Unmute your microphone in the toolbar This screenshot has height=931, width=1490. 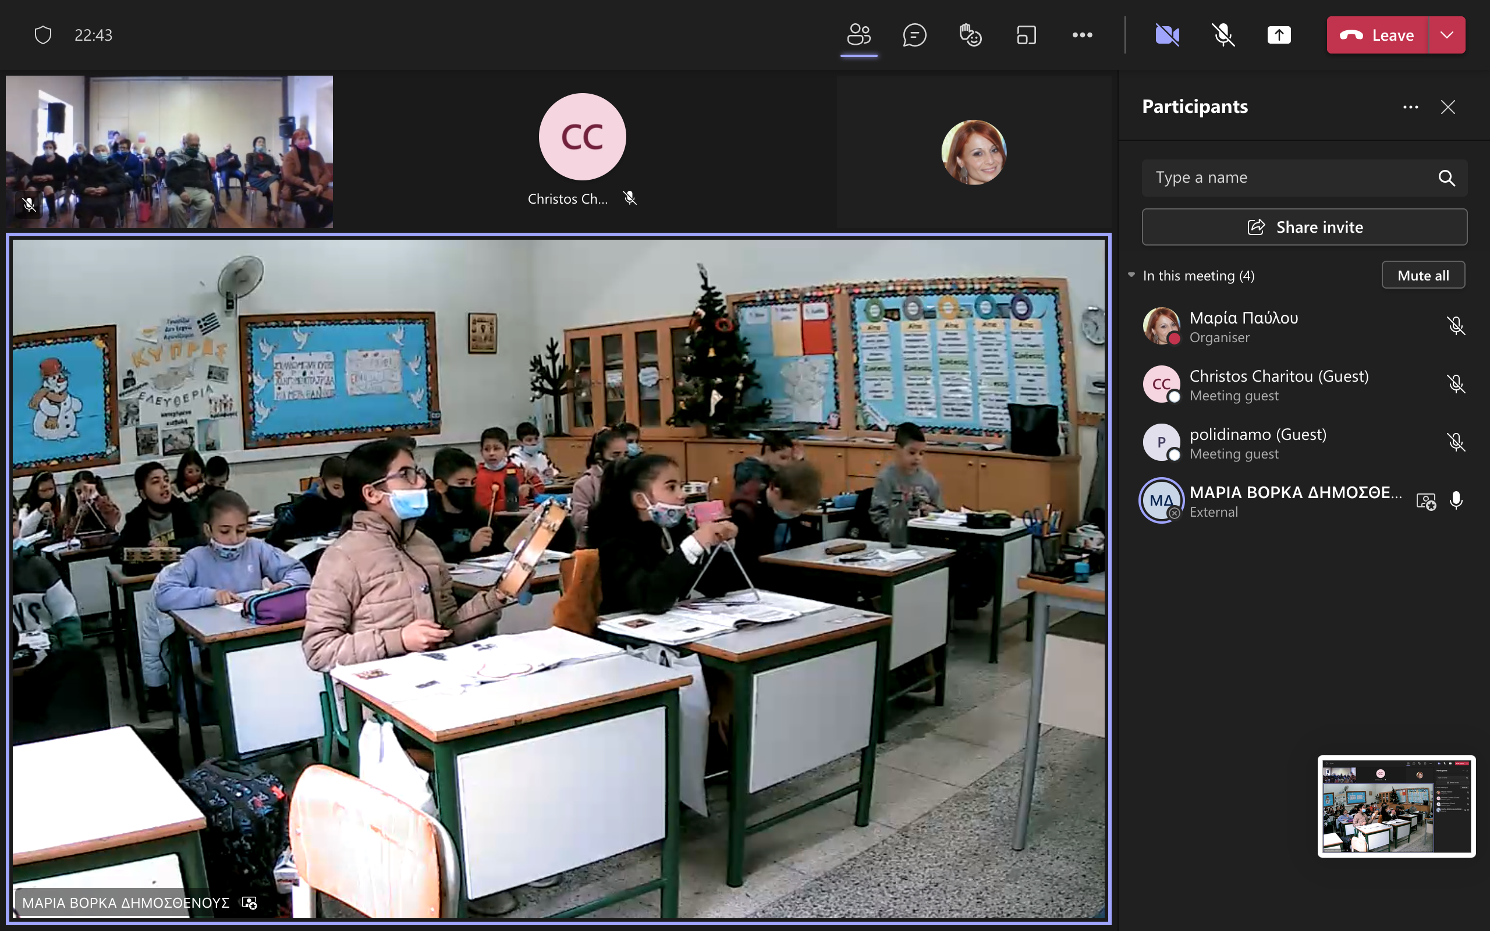click(x=1223, y=35)
